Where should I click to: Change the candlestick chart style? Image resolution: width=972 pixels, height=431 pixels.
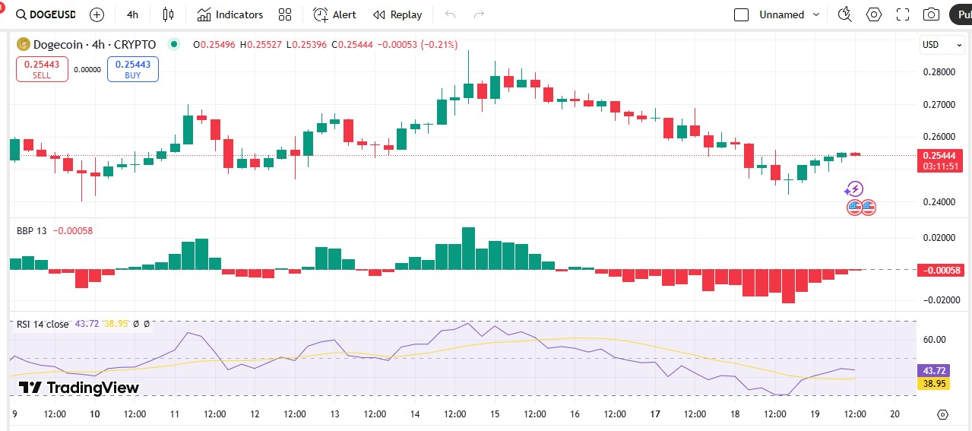tap(168, 14)
